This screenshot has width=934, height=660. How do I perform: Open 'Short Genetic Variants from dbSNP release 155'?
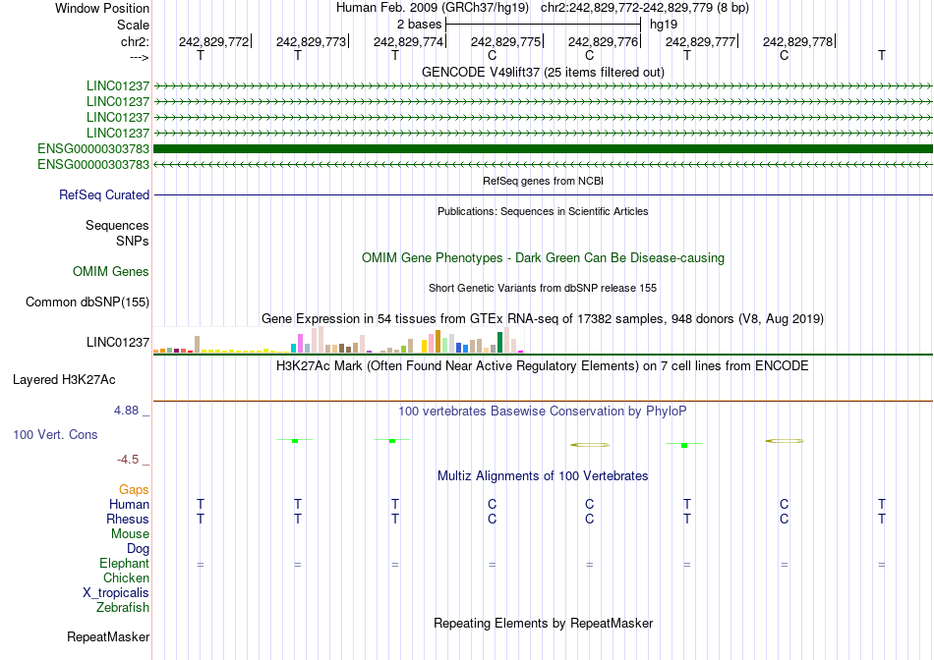coord(543,288)
